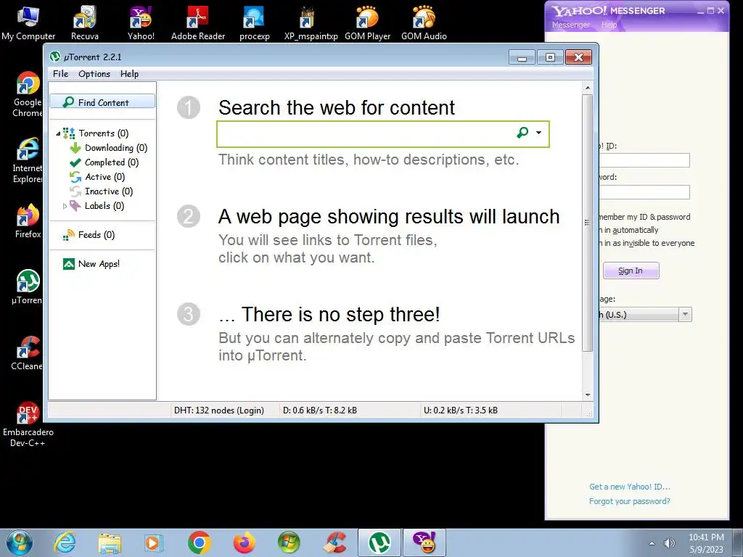This screenshot has height=557, width=743.
Task: Select Downloading (0) in the sidebar
Action: [x=109, y=148]
